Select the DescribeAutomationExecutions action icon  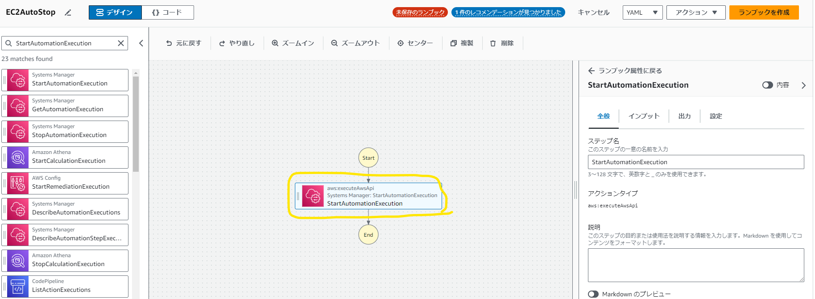[18, 209]
